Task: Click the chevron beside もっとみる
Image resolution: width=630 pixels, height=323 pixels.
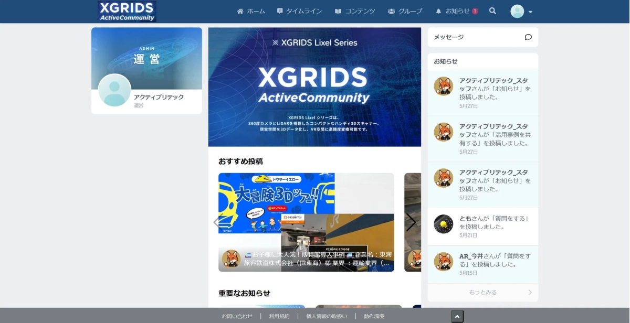Action: (x=530, y=293)
